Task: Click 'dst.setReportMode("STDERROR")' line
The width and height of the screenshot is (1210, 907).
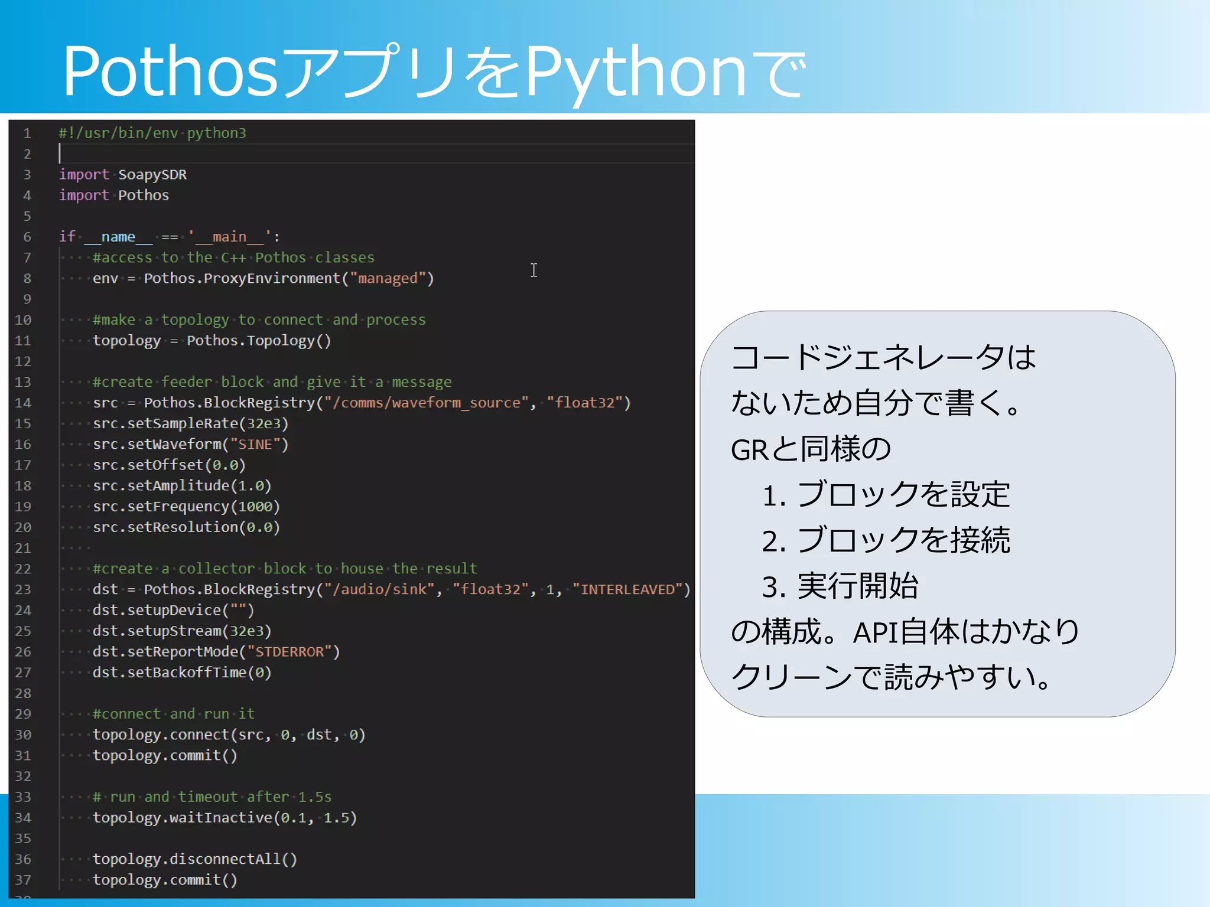Action: (x=216, y=652)
